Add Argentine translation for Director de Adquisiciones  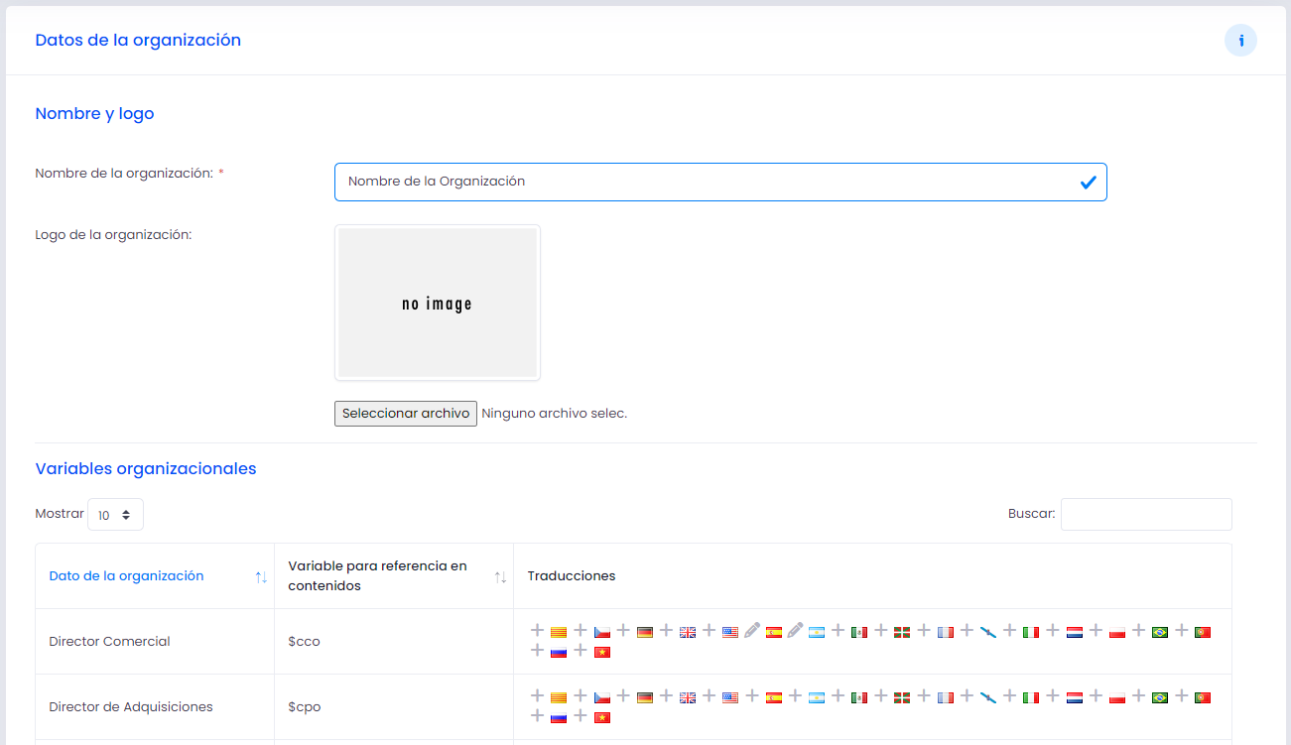pyautogui.click(x=795, y=696)
